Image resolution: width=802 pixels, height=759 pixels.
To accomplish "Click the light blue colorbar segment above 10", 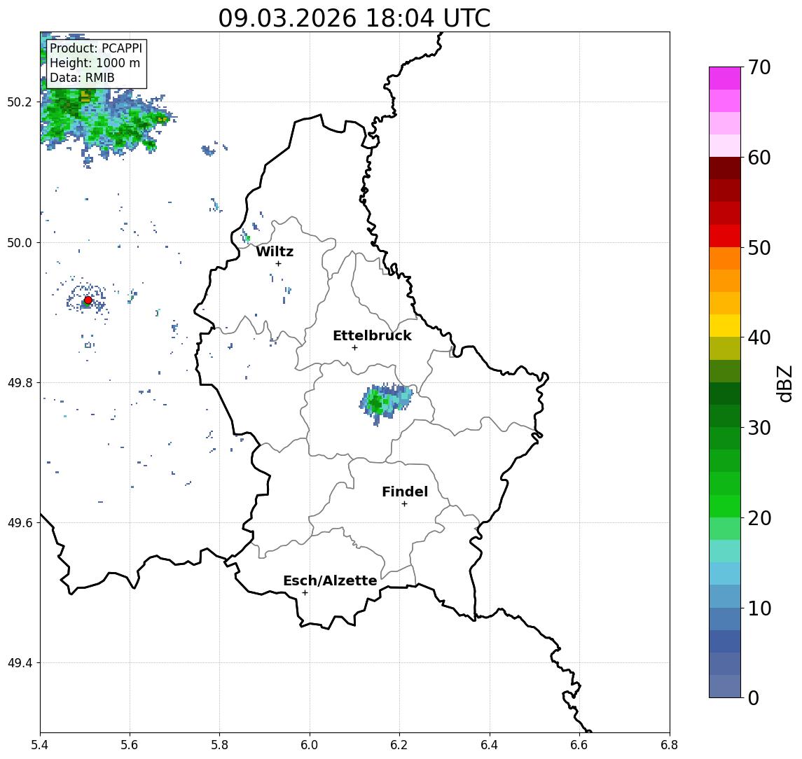I will pos(725,596).
